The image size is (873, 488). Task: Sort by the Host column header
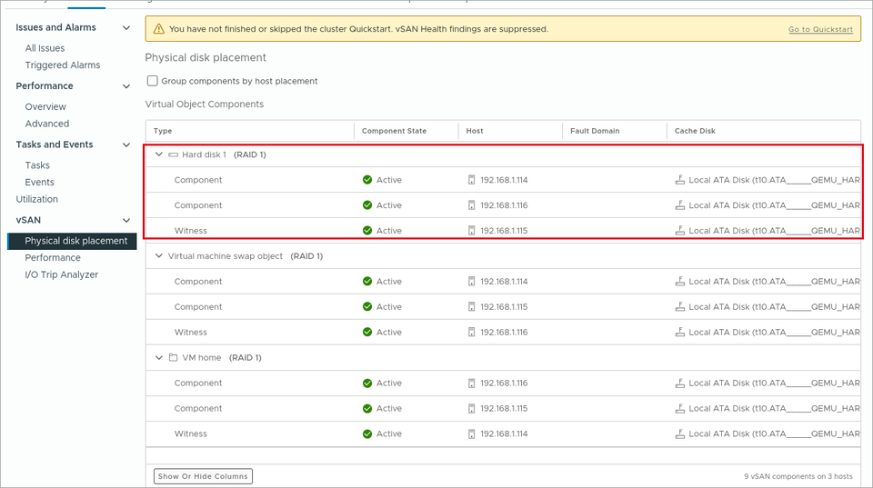[475, 131]
